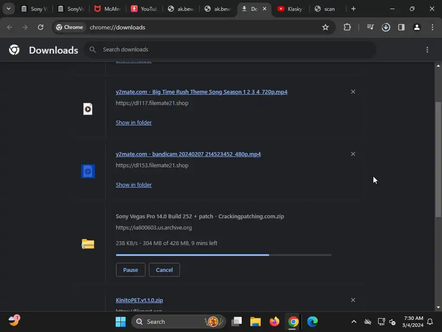
Task: Click the Sony Vegas Pro zip folder icon
Action: (88, 244)
